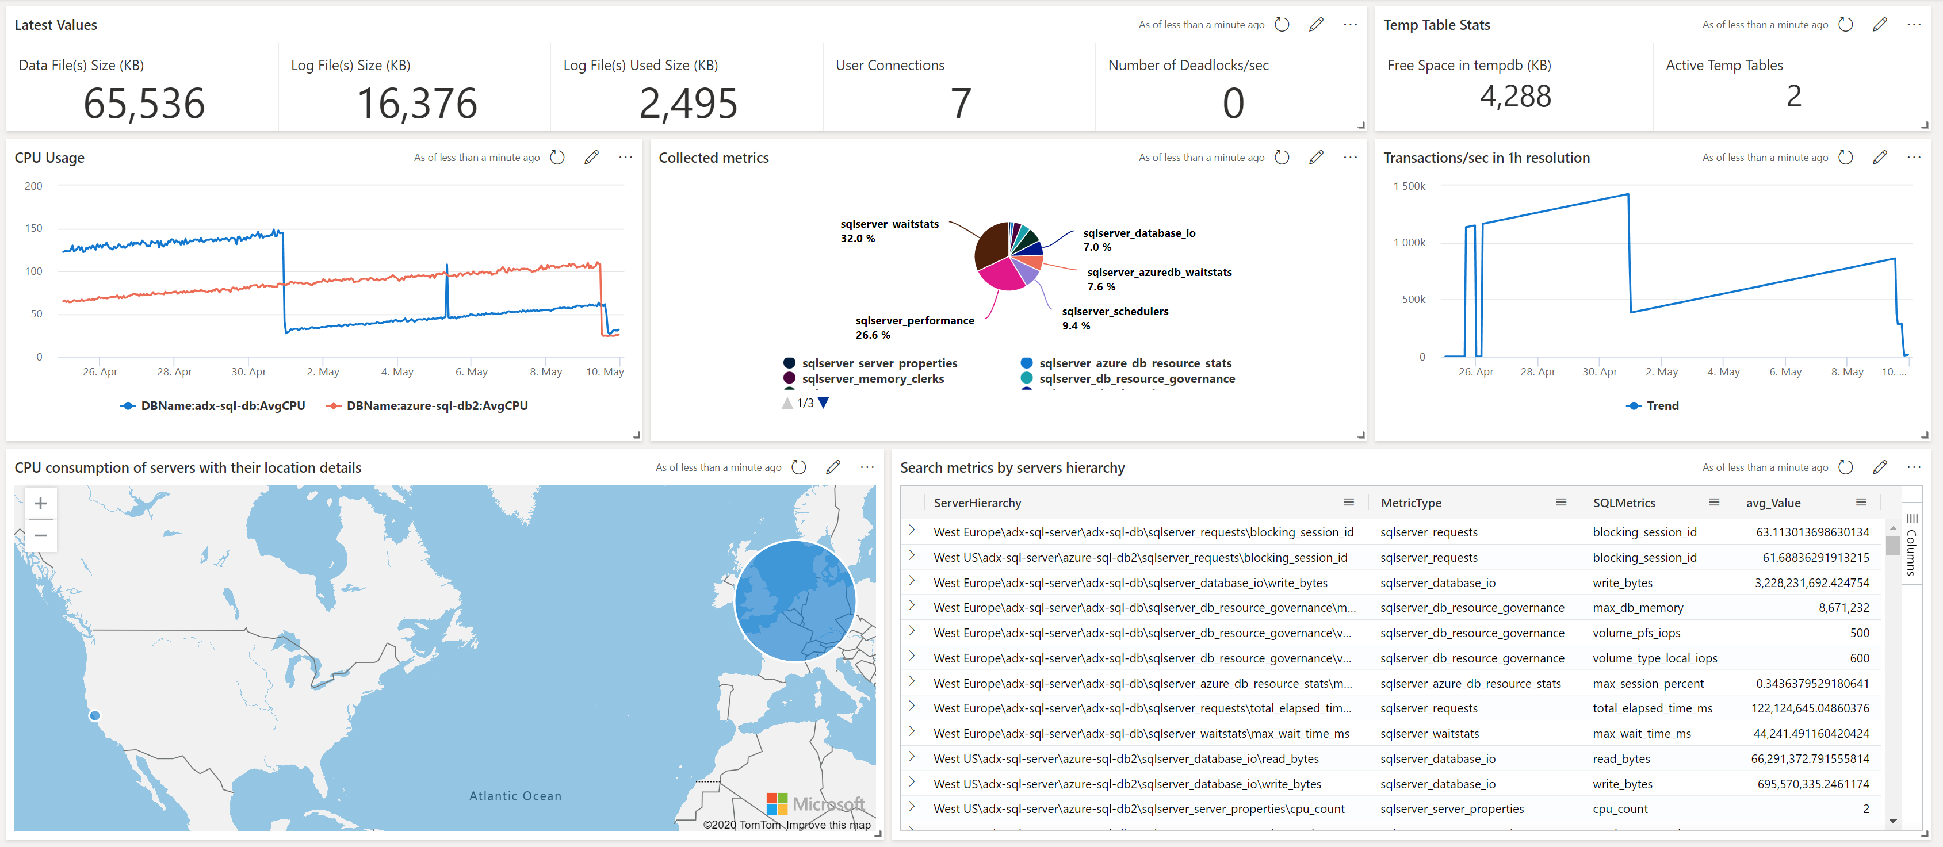Expand West US azure-sql-db2 blocking_session_id row
Screen dimensions: 1943x847
(912, 556)
